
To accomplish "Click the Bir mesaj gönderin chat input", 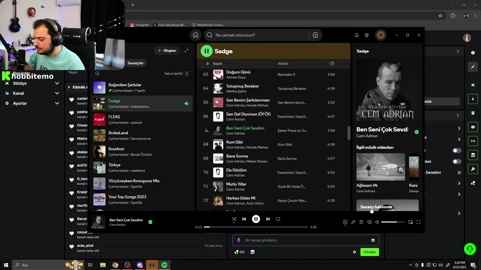I will pyautogui.click(x=306, y=240).
